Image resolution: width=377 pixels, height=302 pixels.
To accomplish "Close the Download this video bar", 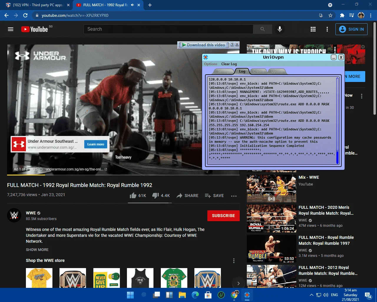I will pyautogui.click(x=237, y=45).
